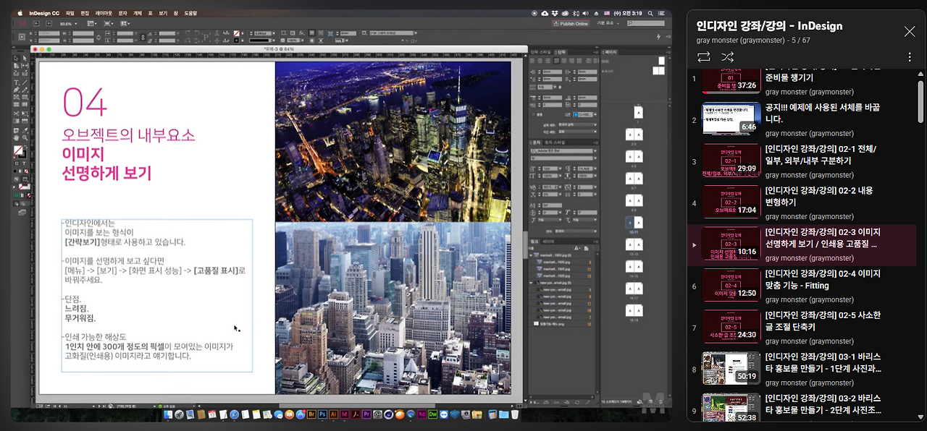
Task: Activate the Hand tool
Action: tap(16, 137)
